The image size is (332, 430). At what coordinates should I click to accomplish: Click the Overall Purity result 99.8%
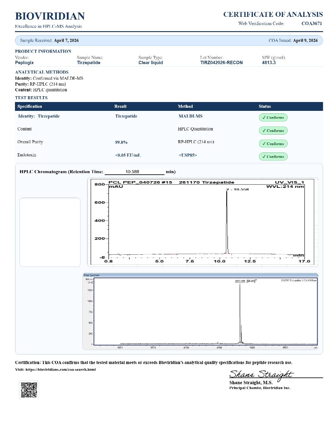(121, 142)
